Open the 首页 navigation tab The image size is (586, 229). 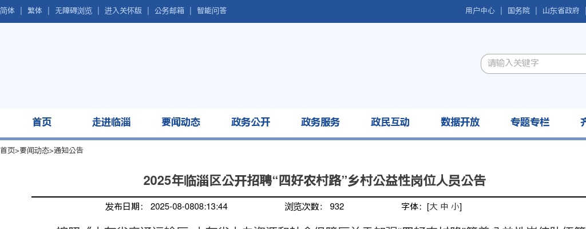point(42,122)
